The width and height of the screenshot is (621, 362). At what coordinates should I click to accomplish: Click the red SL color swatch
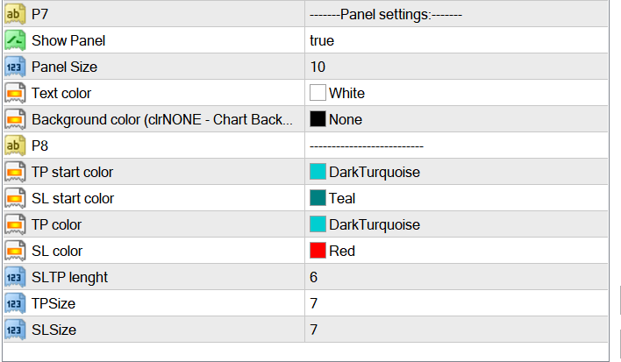click(x=318, y=251)
